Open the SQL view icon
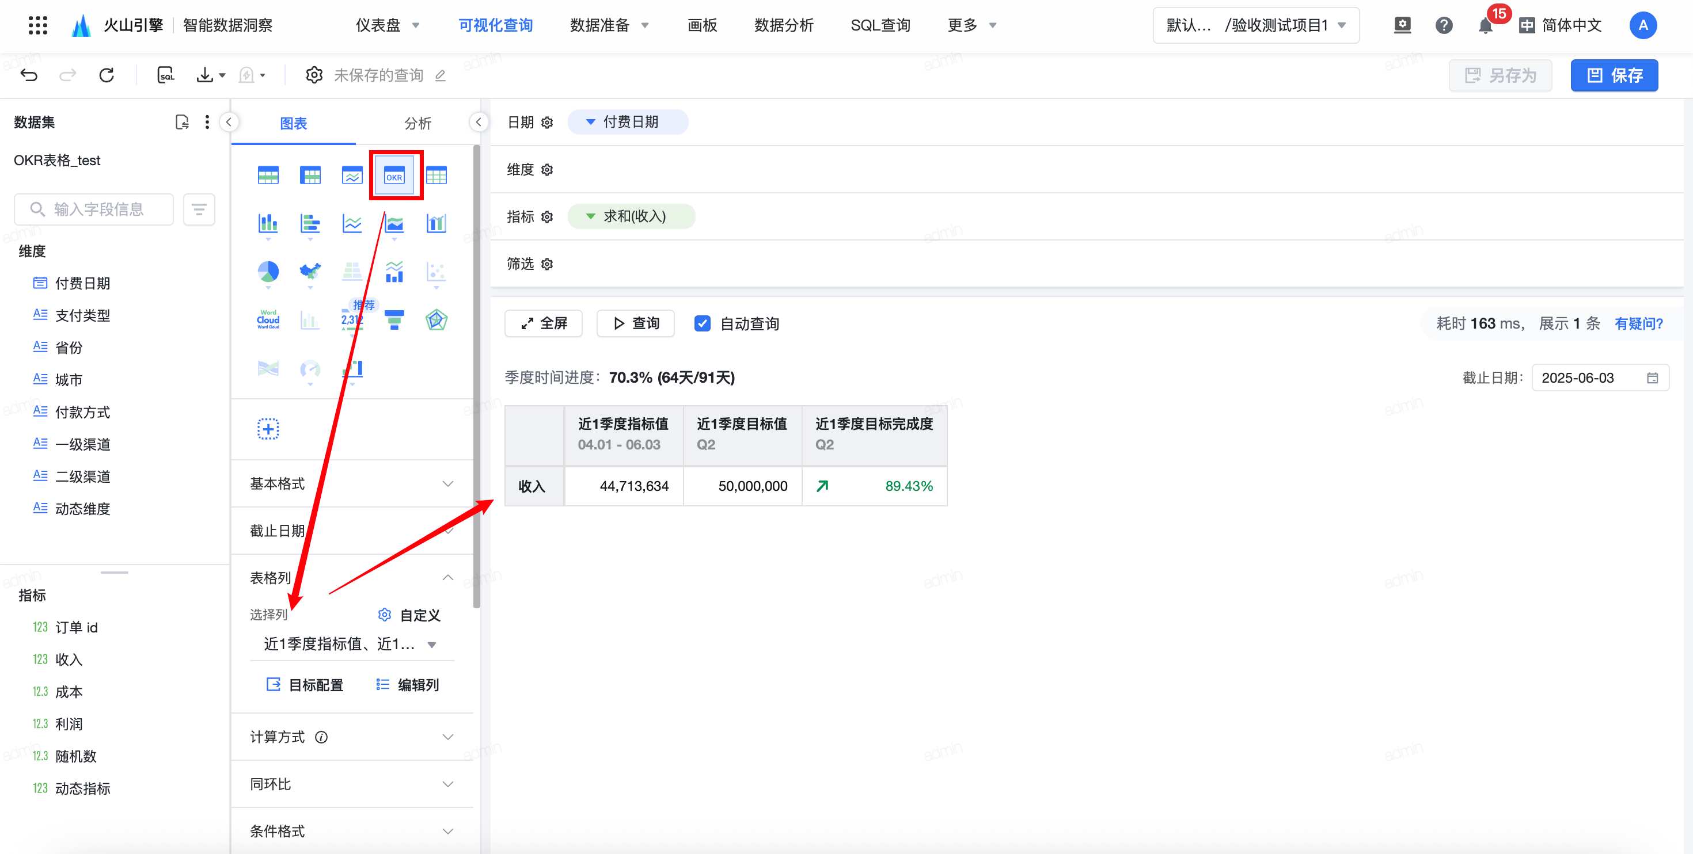 click(166, 75)
